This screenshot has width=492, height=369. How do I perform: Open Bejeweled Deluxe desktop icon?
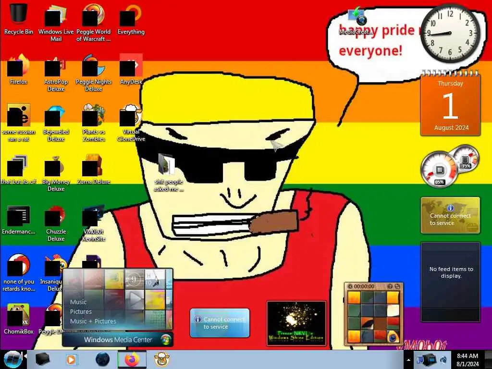(56, 123)
